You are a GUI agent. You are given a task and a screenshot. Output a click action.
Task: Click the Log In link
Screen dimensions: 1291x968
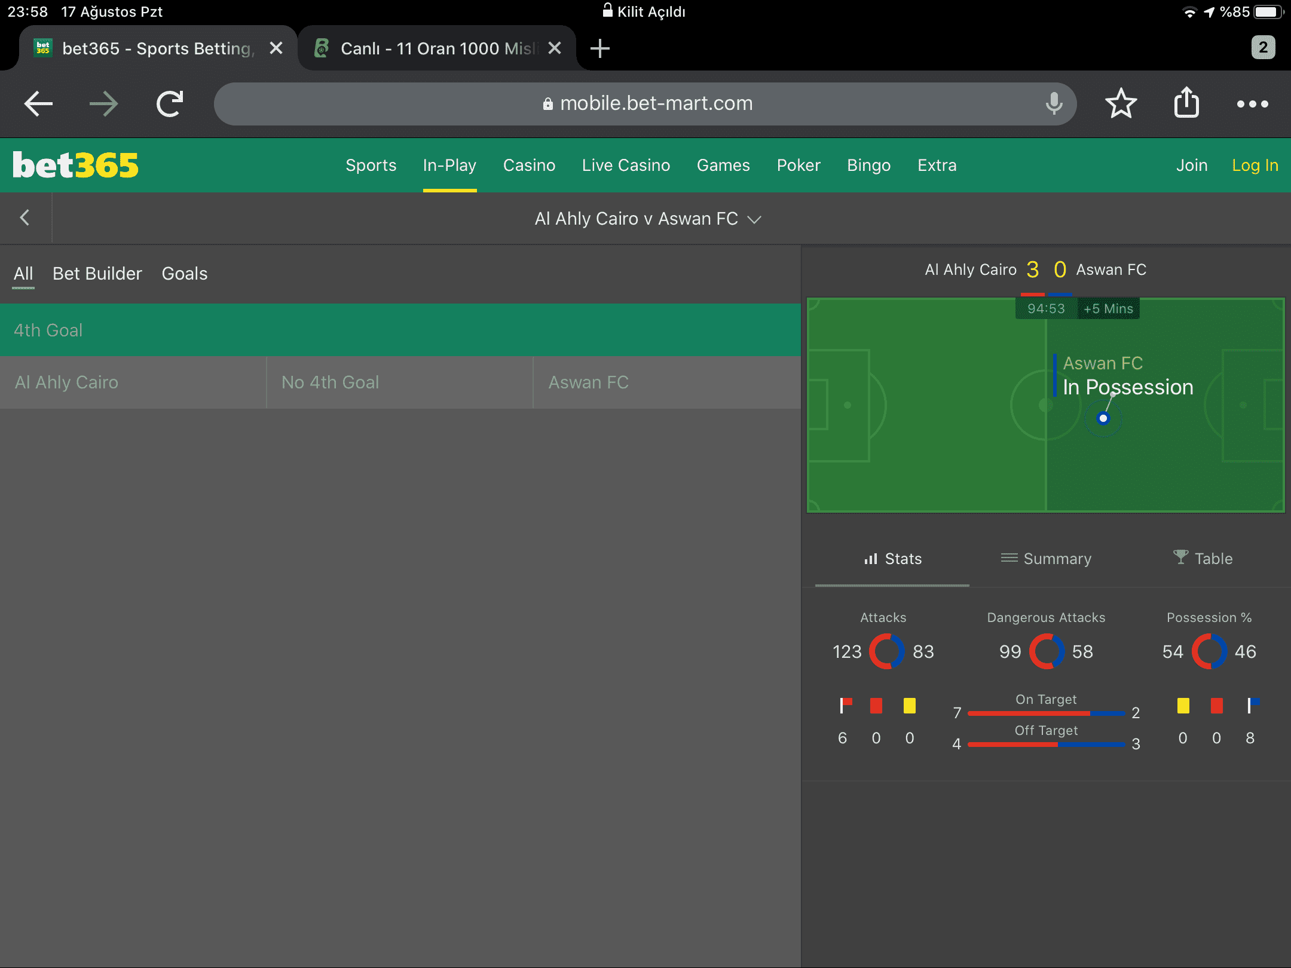(1255, 166)
